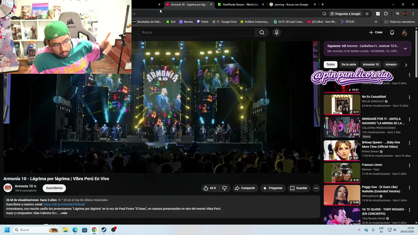The width and height of the screenshot is (418, 235).
Task: Open Chrome profile avatar in toolbar
Action: point(405,14)
